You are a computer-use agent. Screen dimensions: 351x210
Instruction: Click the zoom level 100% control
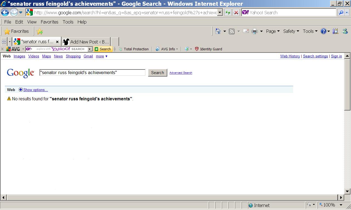coord(329,205)
